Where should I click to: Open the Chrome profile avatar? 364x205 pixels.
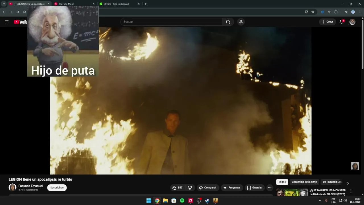click(353, 12)
